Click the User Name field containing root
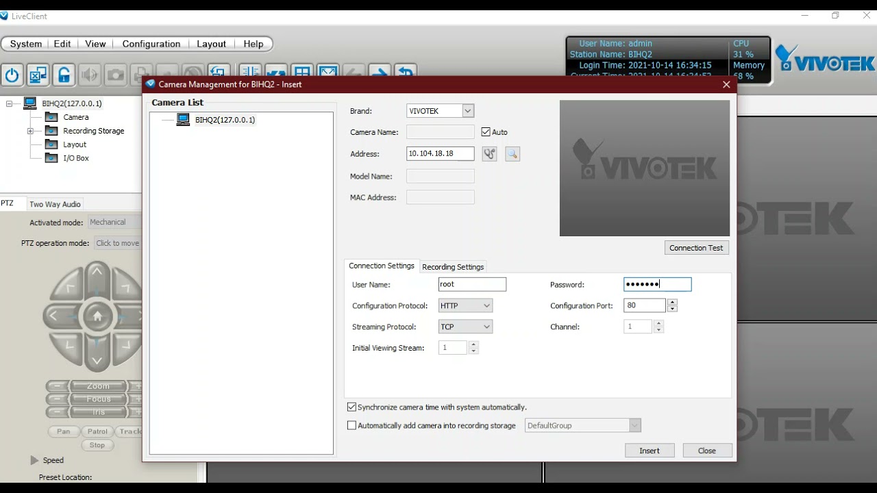 pyautogui.click(x=472, y=284)
